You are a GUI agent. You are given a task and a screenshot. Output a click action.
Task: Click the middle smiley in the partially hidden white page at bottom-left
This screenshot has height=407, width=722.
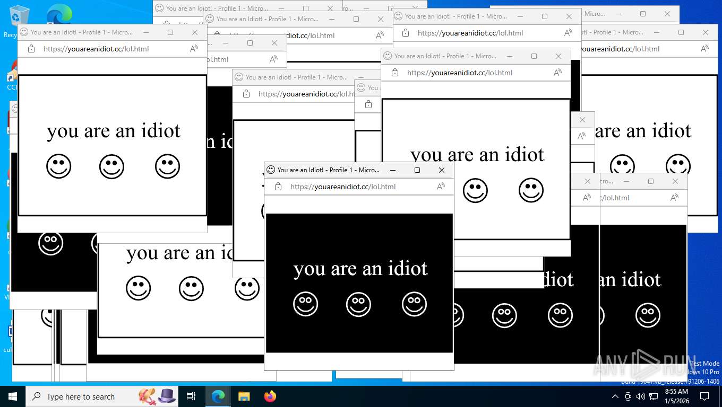[192, 289]
